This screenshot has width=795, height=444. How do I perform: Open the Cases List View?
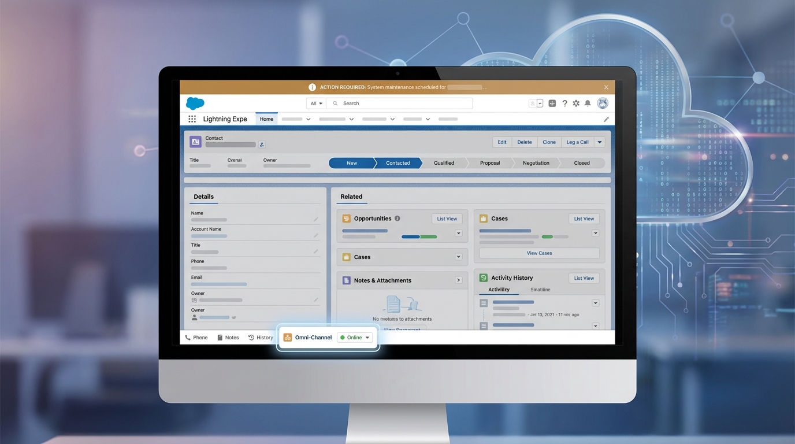583,219
